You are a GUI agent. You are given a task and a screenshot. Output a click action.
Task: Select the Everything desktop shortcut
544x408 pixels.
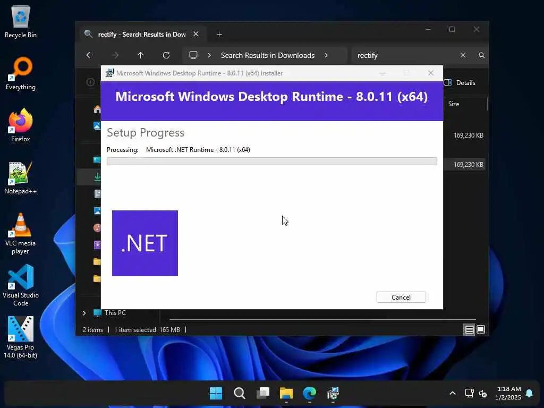[21, 73]
